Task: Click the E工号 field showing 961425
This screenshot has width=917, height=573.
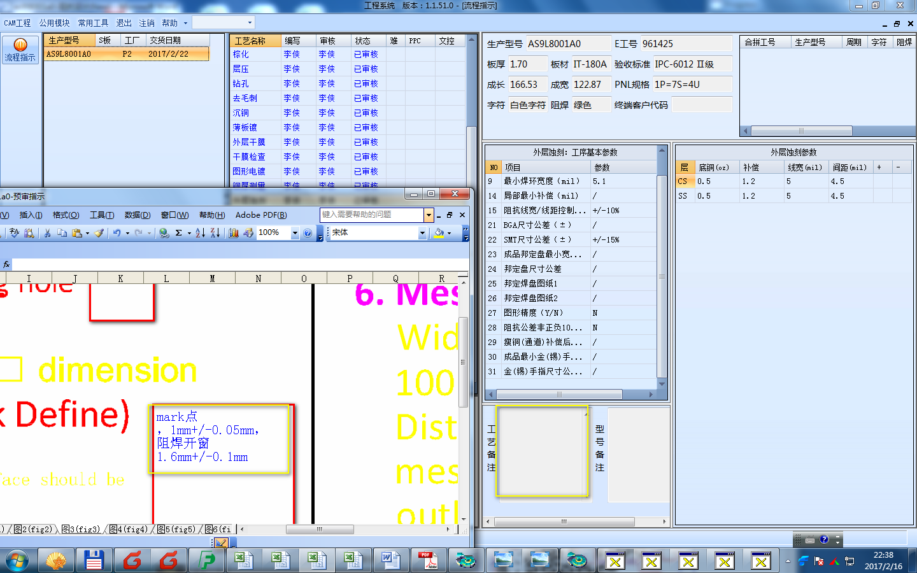Action: pos(685,44)
